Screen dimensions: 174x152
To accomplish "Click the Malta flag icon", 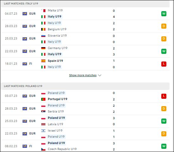I will (x=43, y=11).
